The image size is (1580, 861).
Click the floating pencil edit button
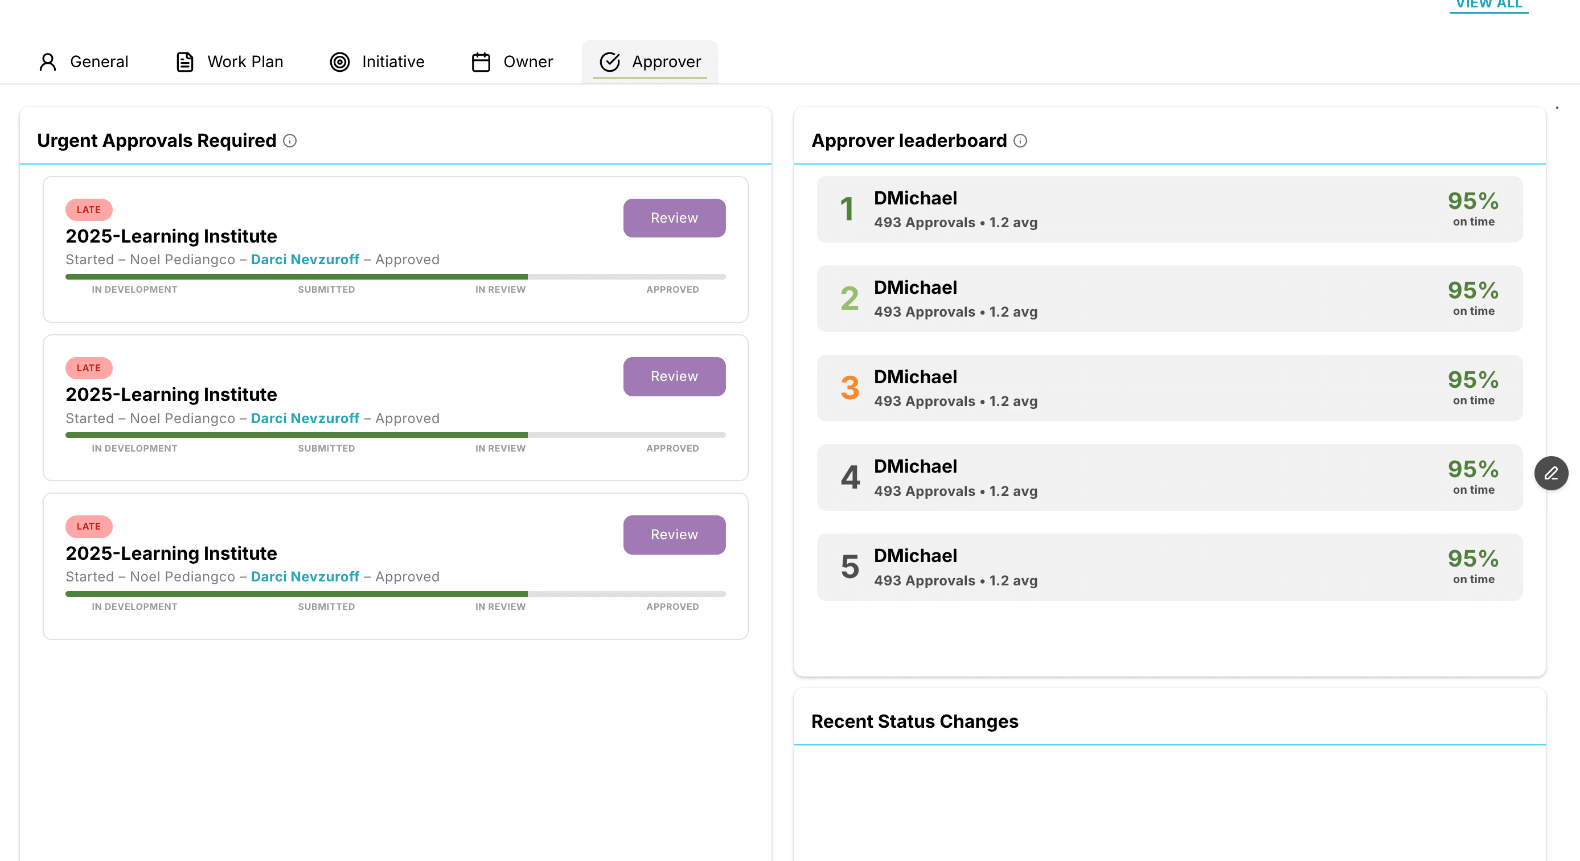click(x=1551, y=473)
